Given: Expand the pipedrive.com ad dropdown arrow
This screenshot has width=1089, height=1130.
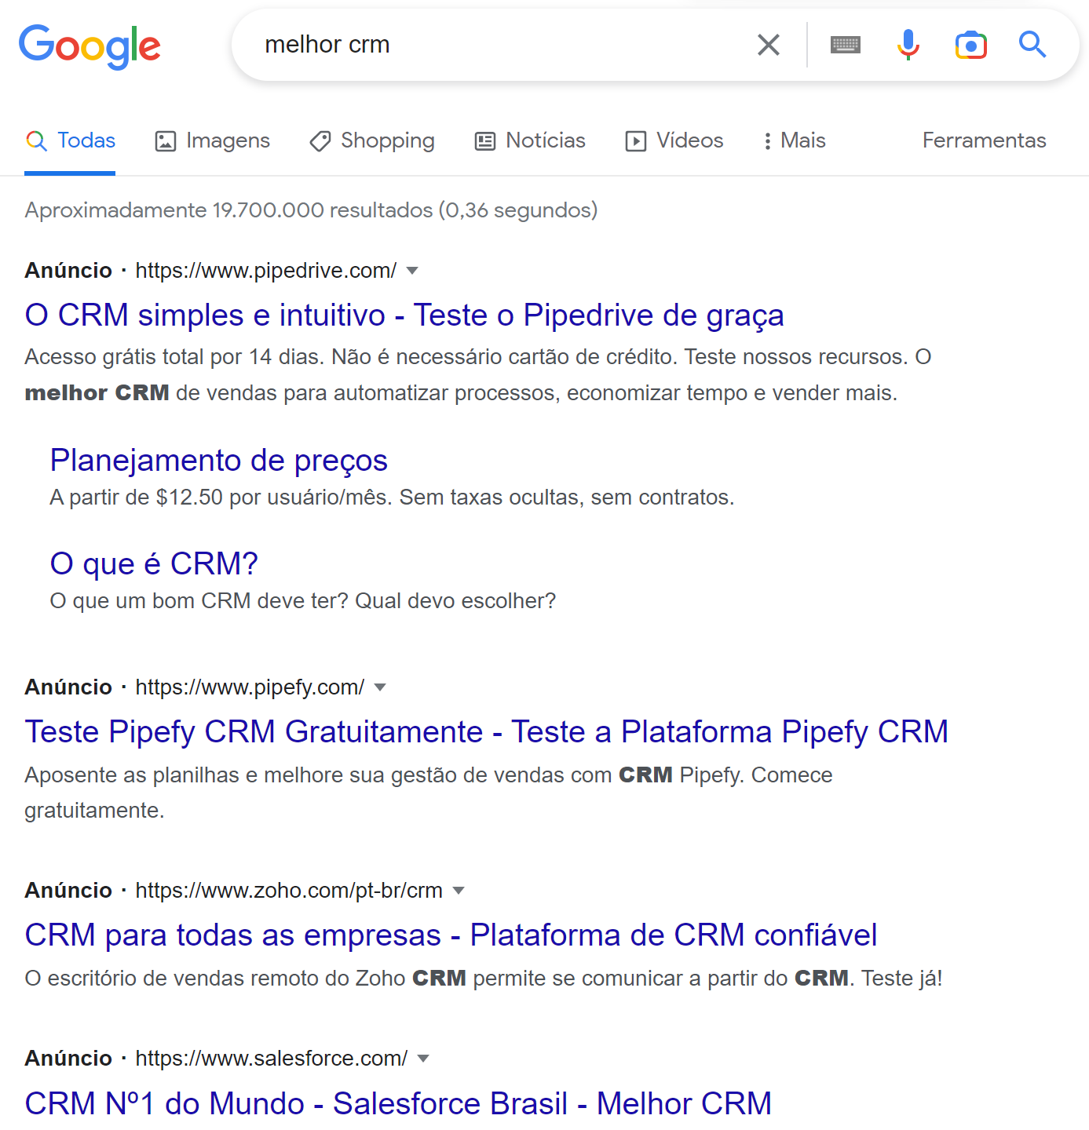Looking at the screenshot, I should (412, 271).
